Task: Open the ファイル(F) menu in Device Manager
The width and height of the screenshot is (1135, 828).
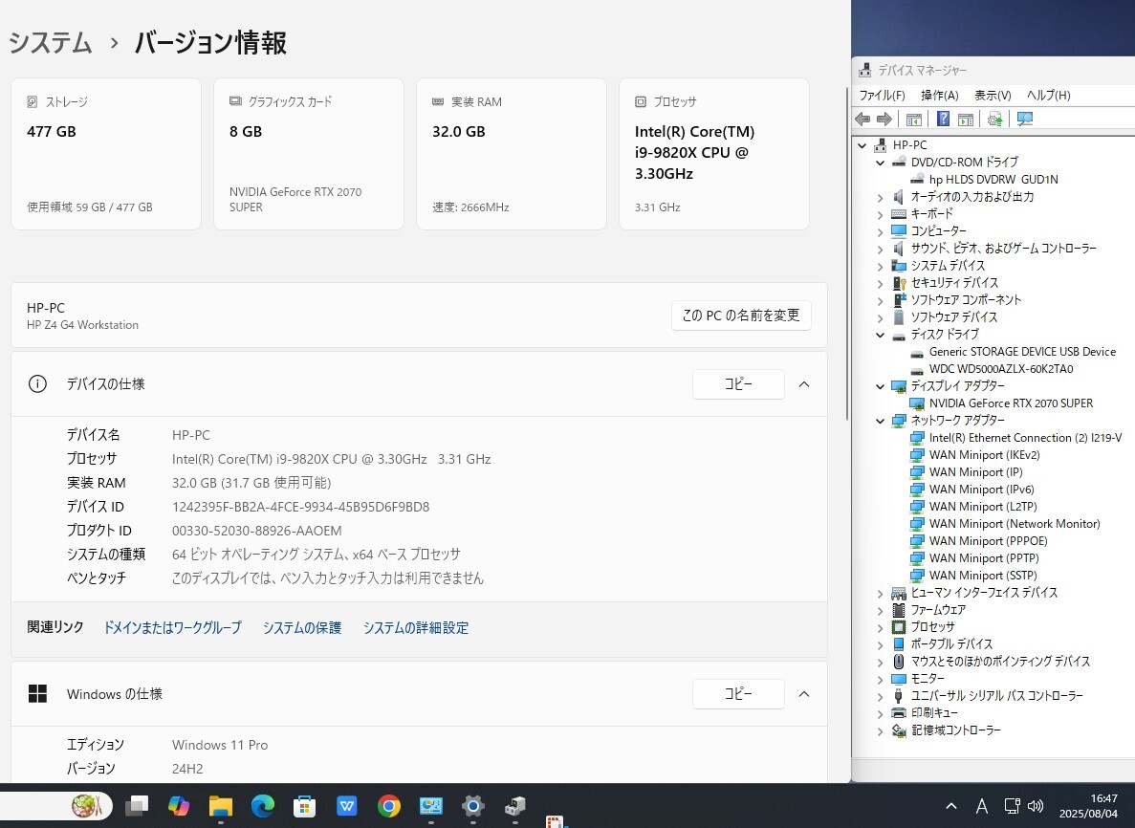Action: coord(882,96)
